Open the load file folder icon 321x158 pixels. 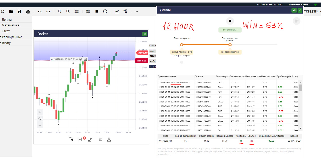click(11, 12)
